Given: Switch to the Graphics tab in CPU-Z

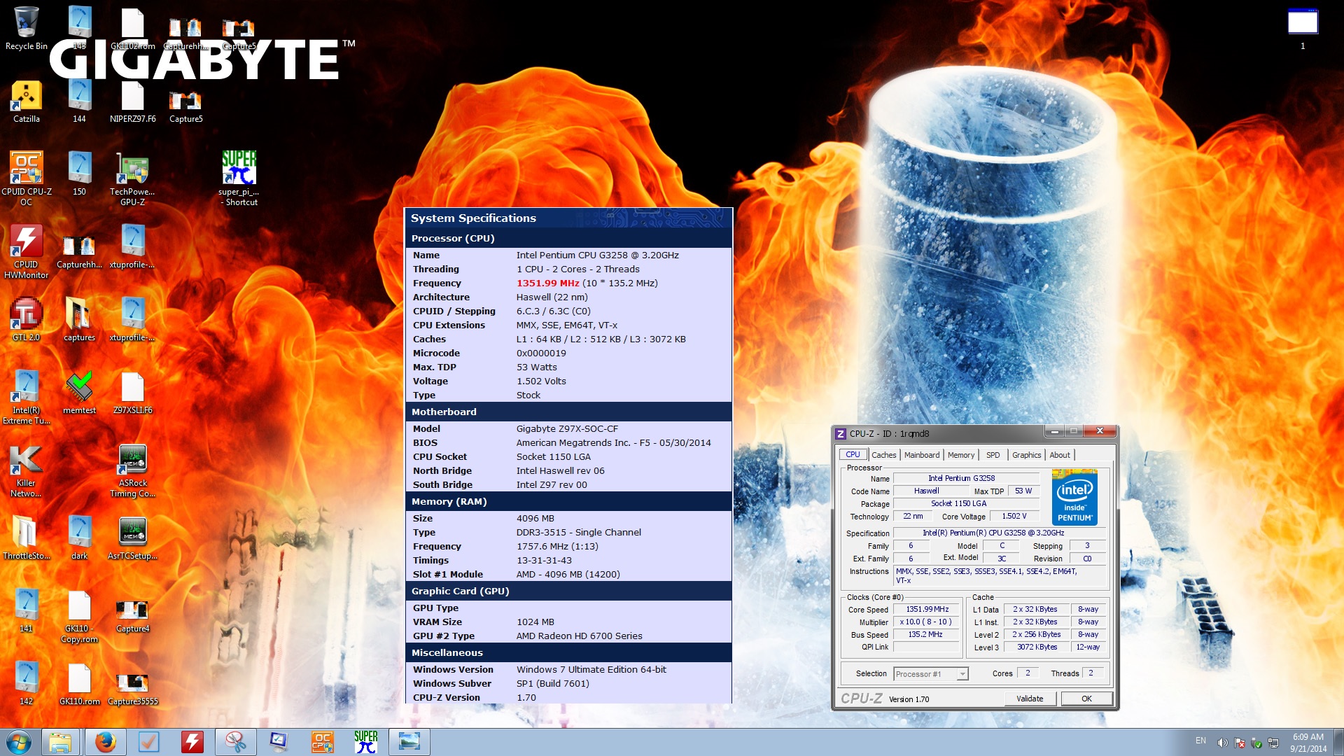Looking at the screenshot, I should [x=1026, y=455].
